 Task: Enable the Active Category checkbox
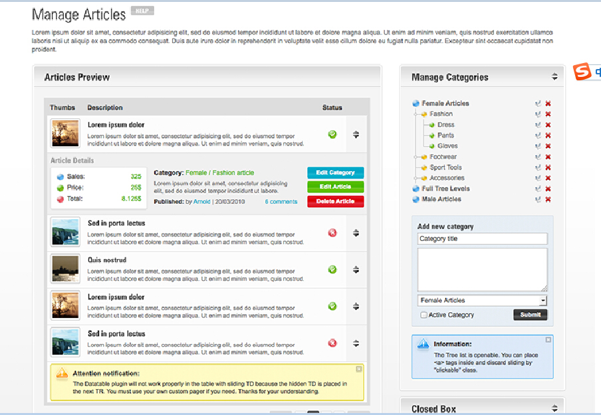(x=424, y=315)
